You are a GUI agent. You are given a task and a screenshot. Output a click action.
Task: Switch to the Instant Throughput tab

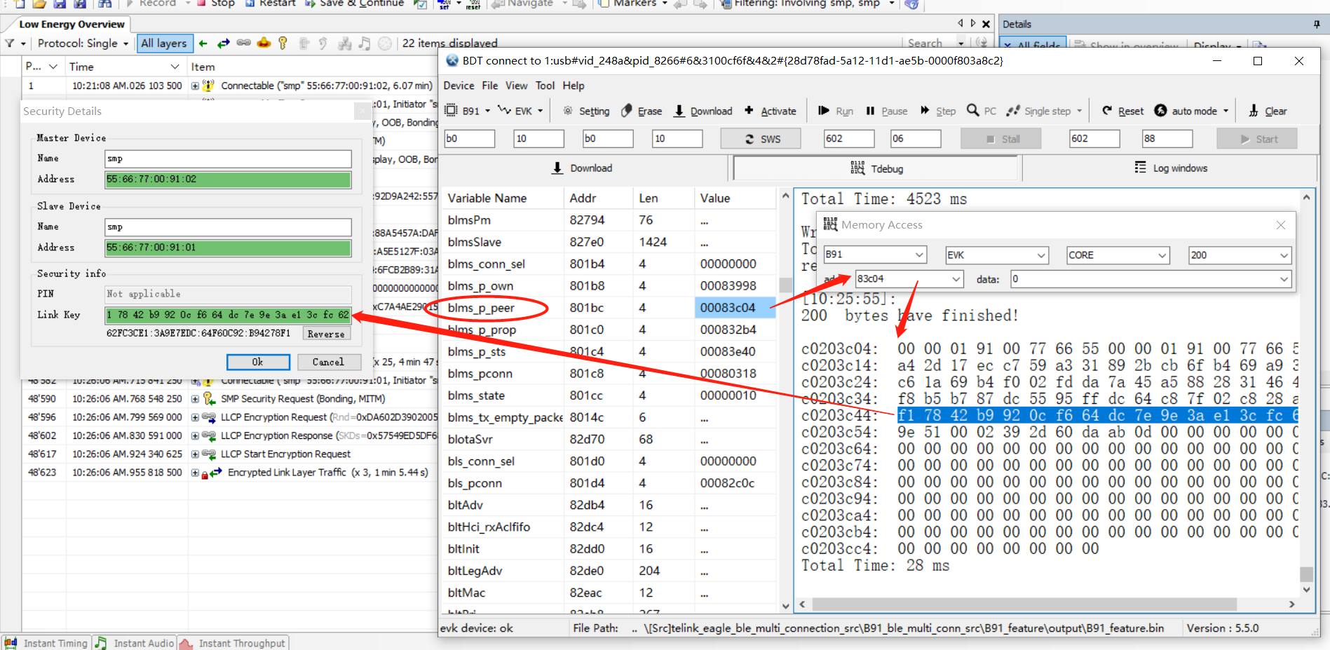[x=233, y=643]
